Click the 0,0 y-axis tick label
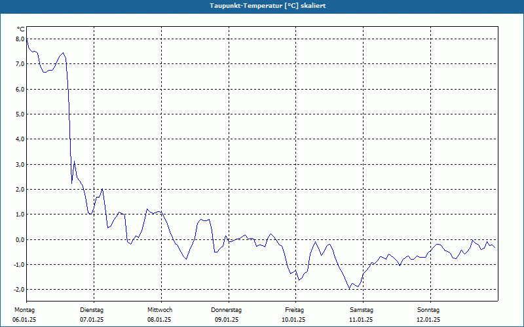The height and width of the screenshot is (327, 524). (20, 239)
